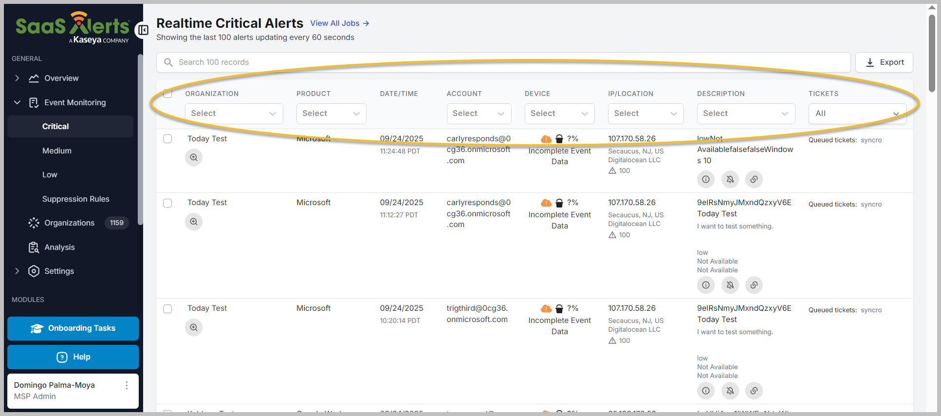Click the link icon in third alert row
This screenshot has width=941, height=416.
(754, 391)
